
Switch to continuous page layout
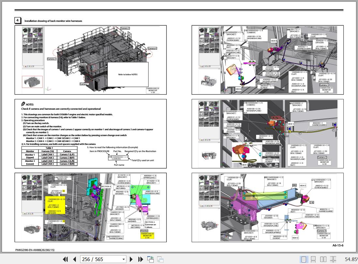pos(313,259)
